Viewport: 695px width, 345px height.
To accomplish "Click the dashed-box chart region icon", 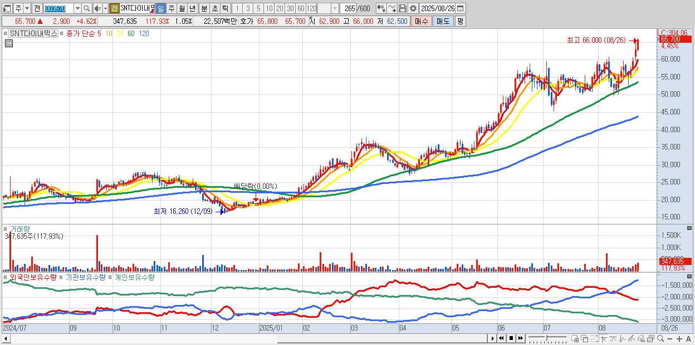I will (594, 338).
